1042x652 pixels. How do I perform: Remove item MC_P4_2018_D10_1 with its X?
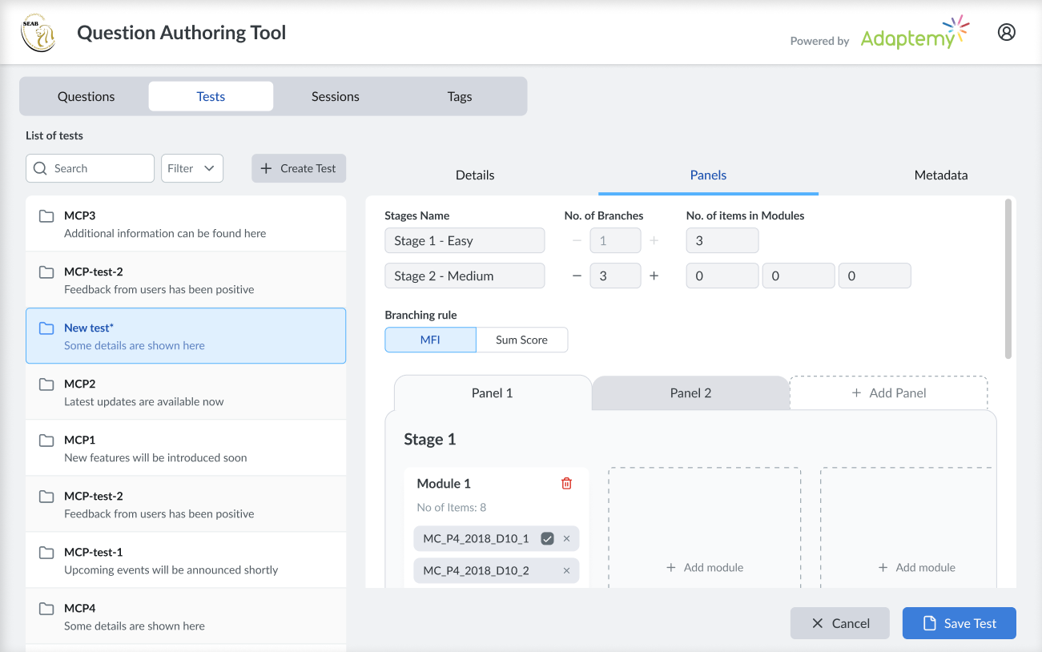coord(566,539)
